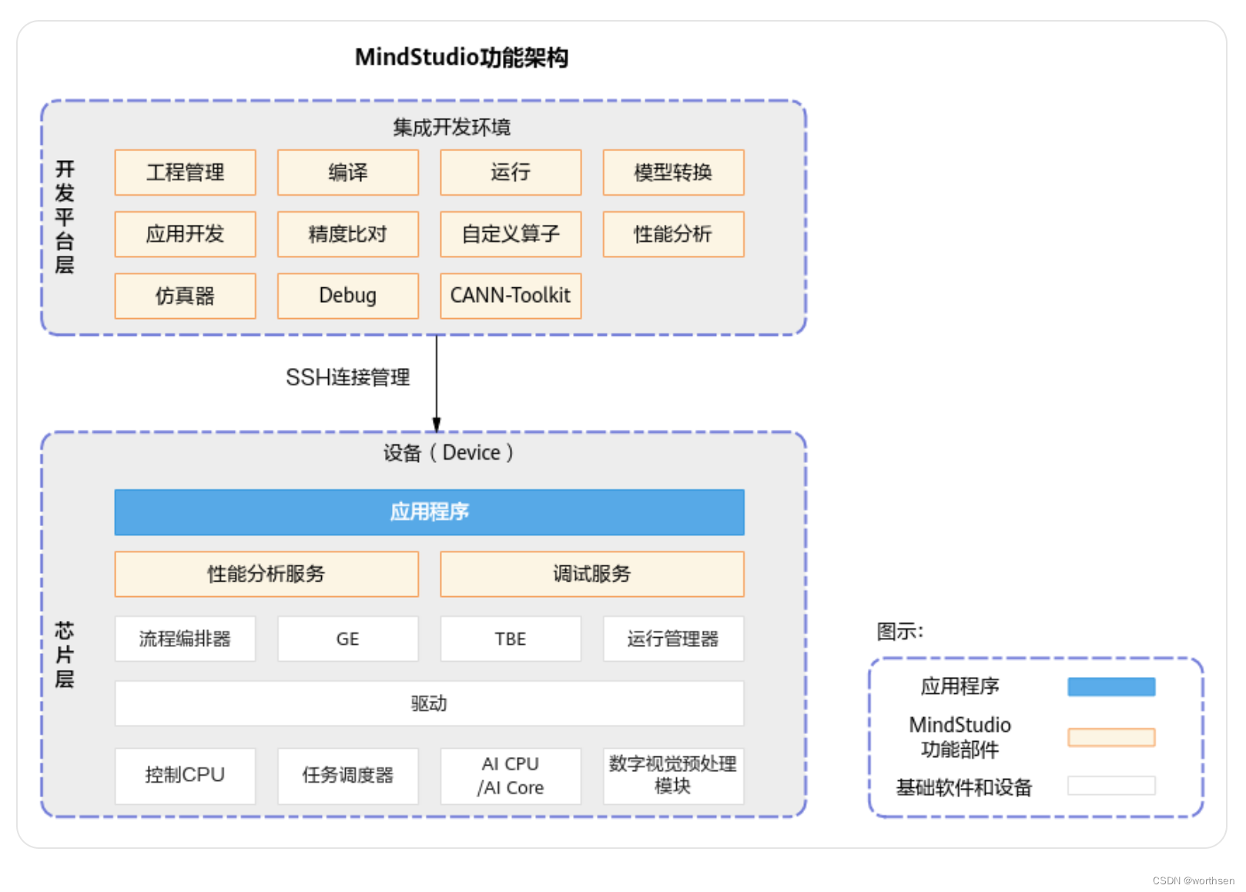Click the blue legend swatch for 应用程序
The width and height of the screenshot is (1246, 892).
pos(1111,686)
